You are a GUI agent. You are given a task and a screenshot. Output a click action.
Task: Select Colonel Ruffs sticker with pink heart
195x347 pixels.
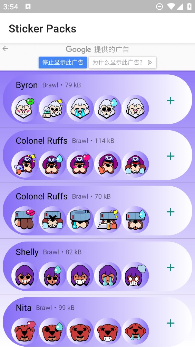[x=80, y=164]
